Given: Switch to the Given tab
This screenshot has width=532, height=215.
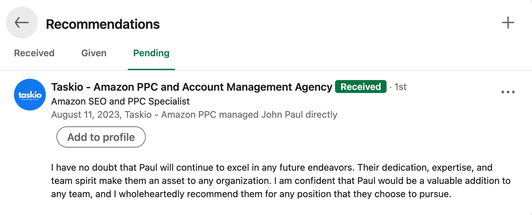Looking at the screenshot, I should click(x=94, y=53).
